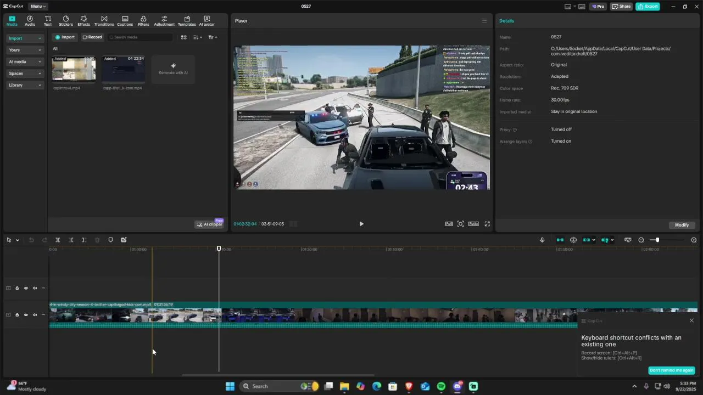
Task: Toggle auto snapping in timeline
Action: coord(573,240)
